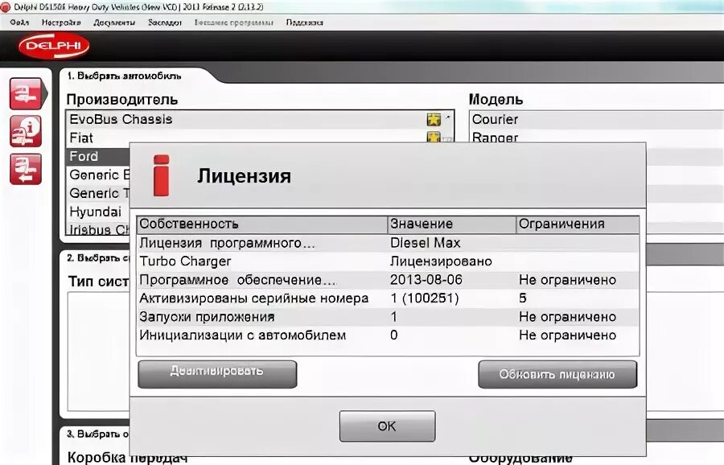Click the red info icon beside Лицензия
This screenshot has height=465, width=724.
click(x=161, y=175)
